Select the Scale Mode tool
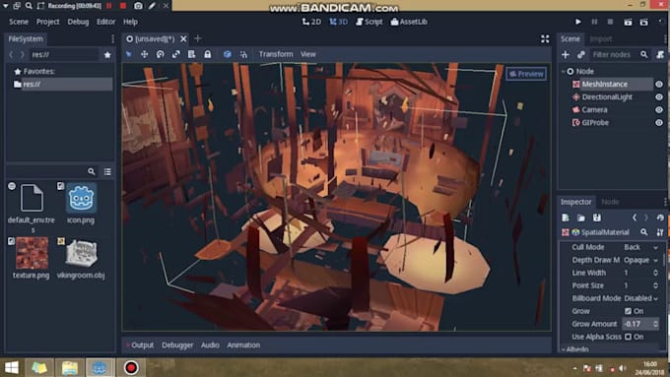Viewport: 670px width, 377px height. [x=176, y=54]
